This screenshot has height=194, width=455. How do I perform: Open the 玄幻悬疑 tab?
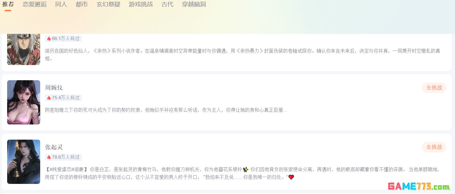pos(108,4)
